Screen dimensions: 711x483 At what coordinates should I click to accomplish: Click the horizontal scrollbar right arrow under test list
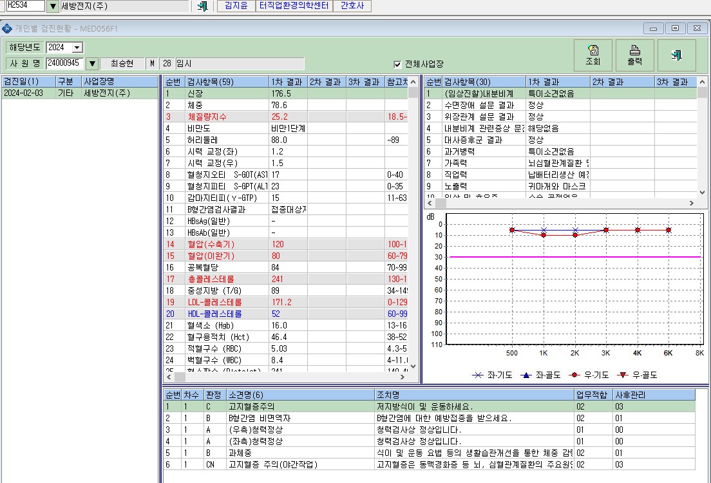(402, 377)
